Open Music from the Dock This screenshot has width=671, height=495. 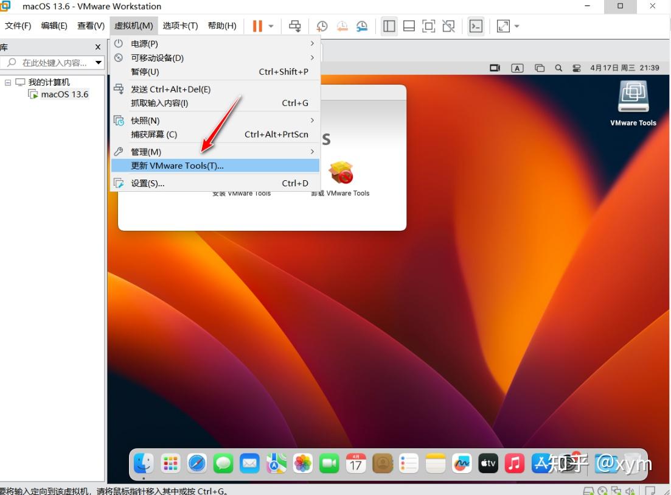click(x=515, y=464)
